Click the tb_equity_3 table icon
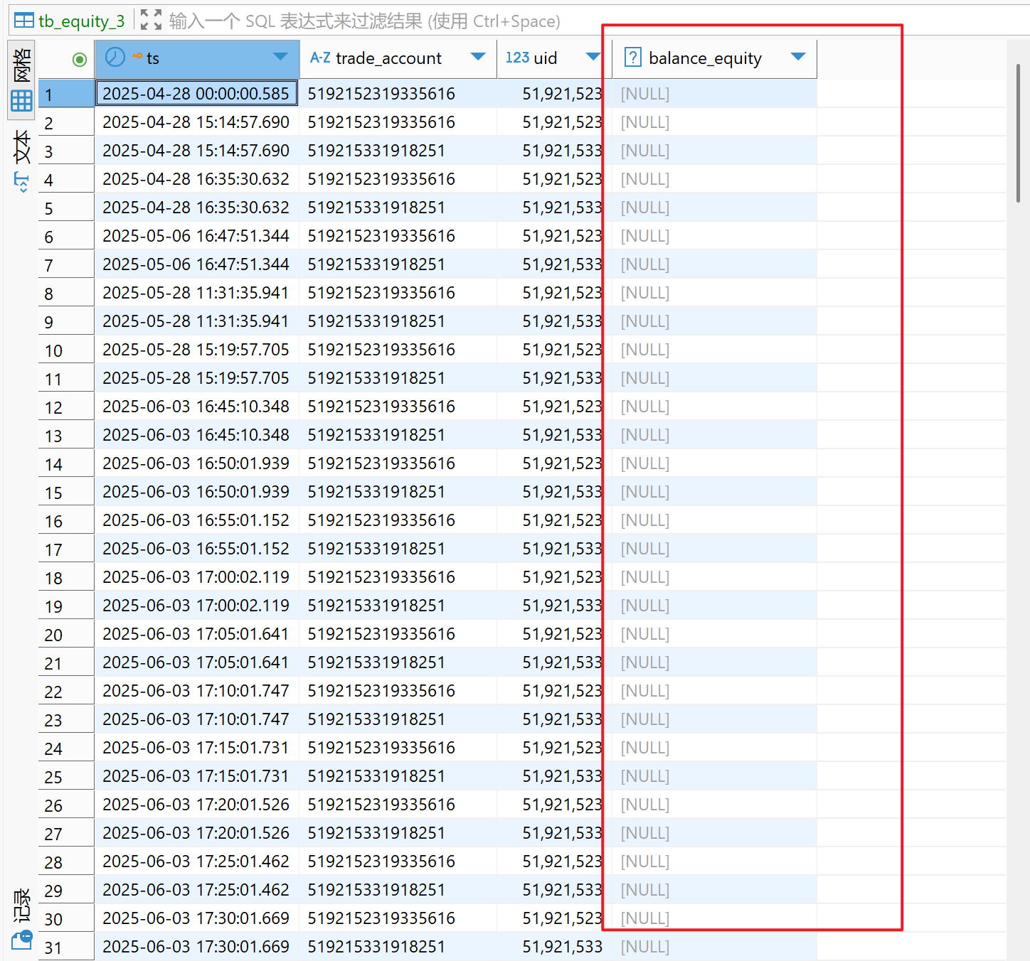This screenshot has height=961, width=1030. [x=23, y=21]
